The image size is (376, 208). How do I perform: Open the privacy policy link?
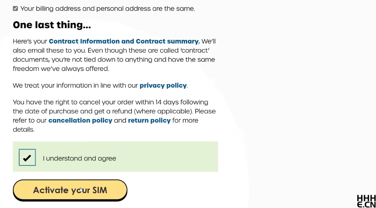(163, 85)
